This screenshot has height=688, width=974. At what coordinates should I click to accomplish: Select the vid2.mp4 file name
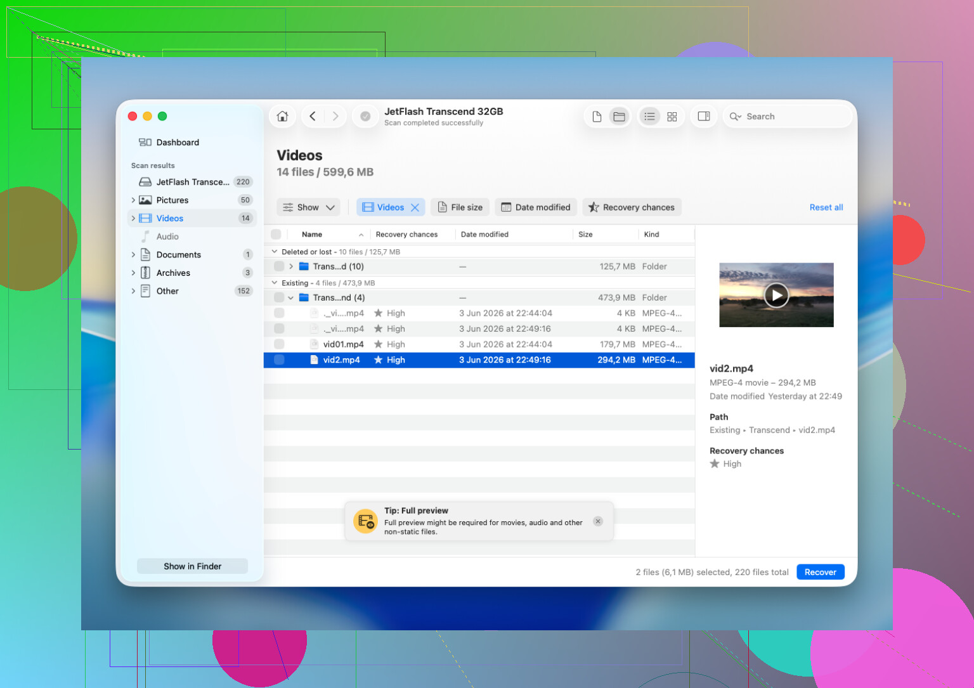point(341,360)
